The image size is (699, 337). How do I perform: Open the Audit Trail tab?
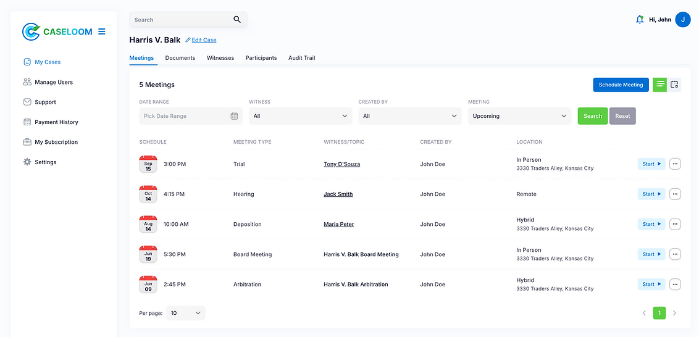(x=301, y=58)
